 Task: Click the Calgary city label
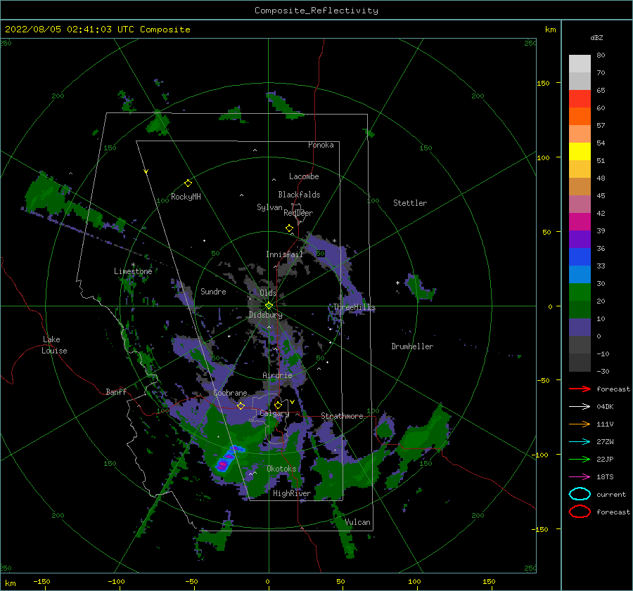pyautogui.click(x=274, y=413)
